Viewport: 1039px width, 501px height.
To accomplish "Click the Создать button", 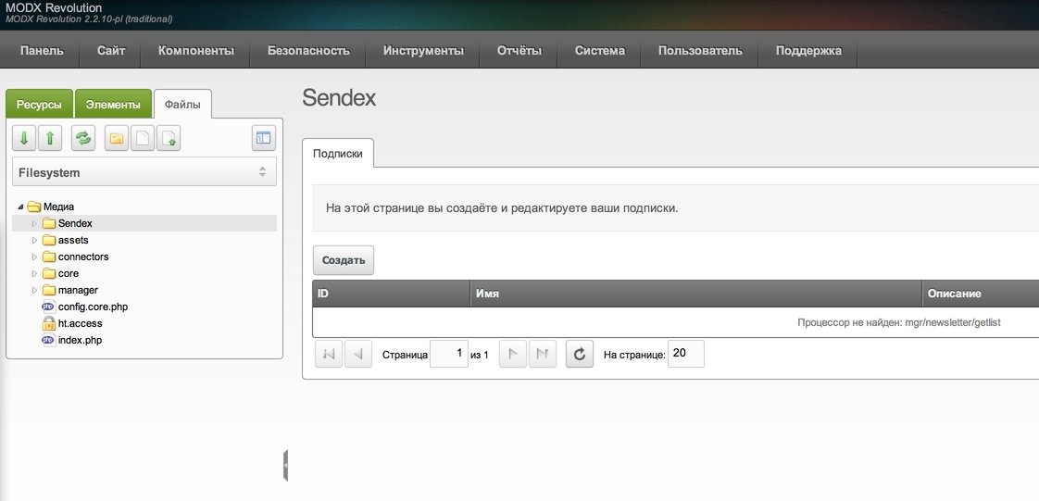I will (x=344, y=260).
